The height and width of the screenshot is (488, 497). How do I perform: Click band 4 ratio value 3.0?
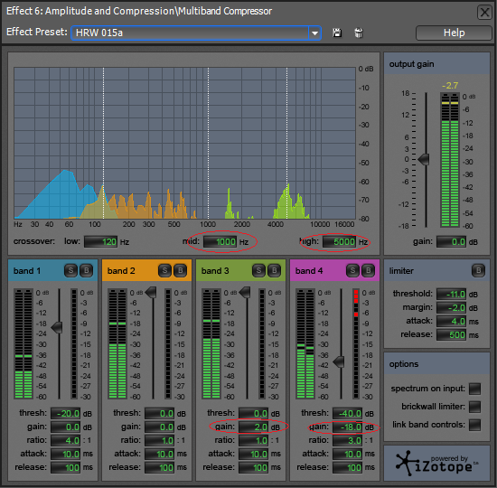[x=347, y=440]
